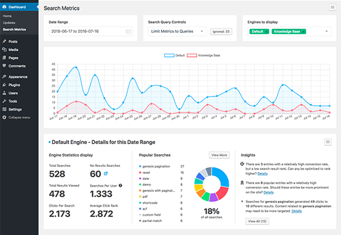Screen dimensions: 341x235
Task: Select the 'custom field' popular search row
Action: tap(161, 215)
